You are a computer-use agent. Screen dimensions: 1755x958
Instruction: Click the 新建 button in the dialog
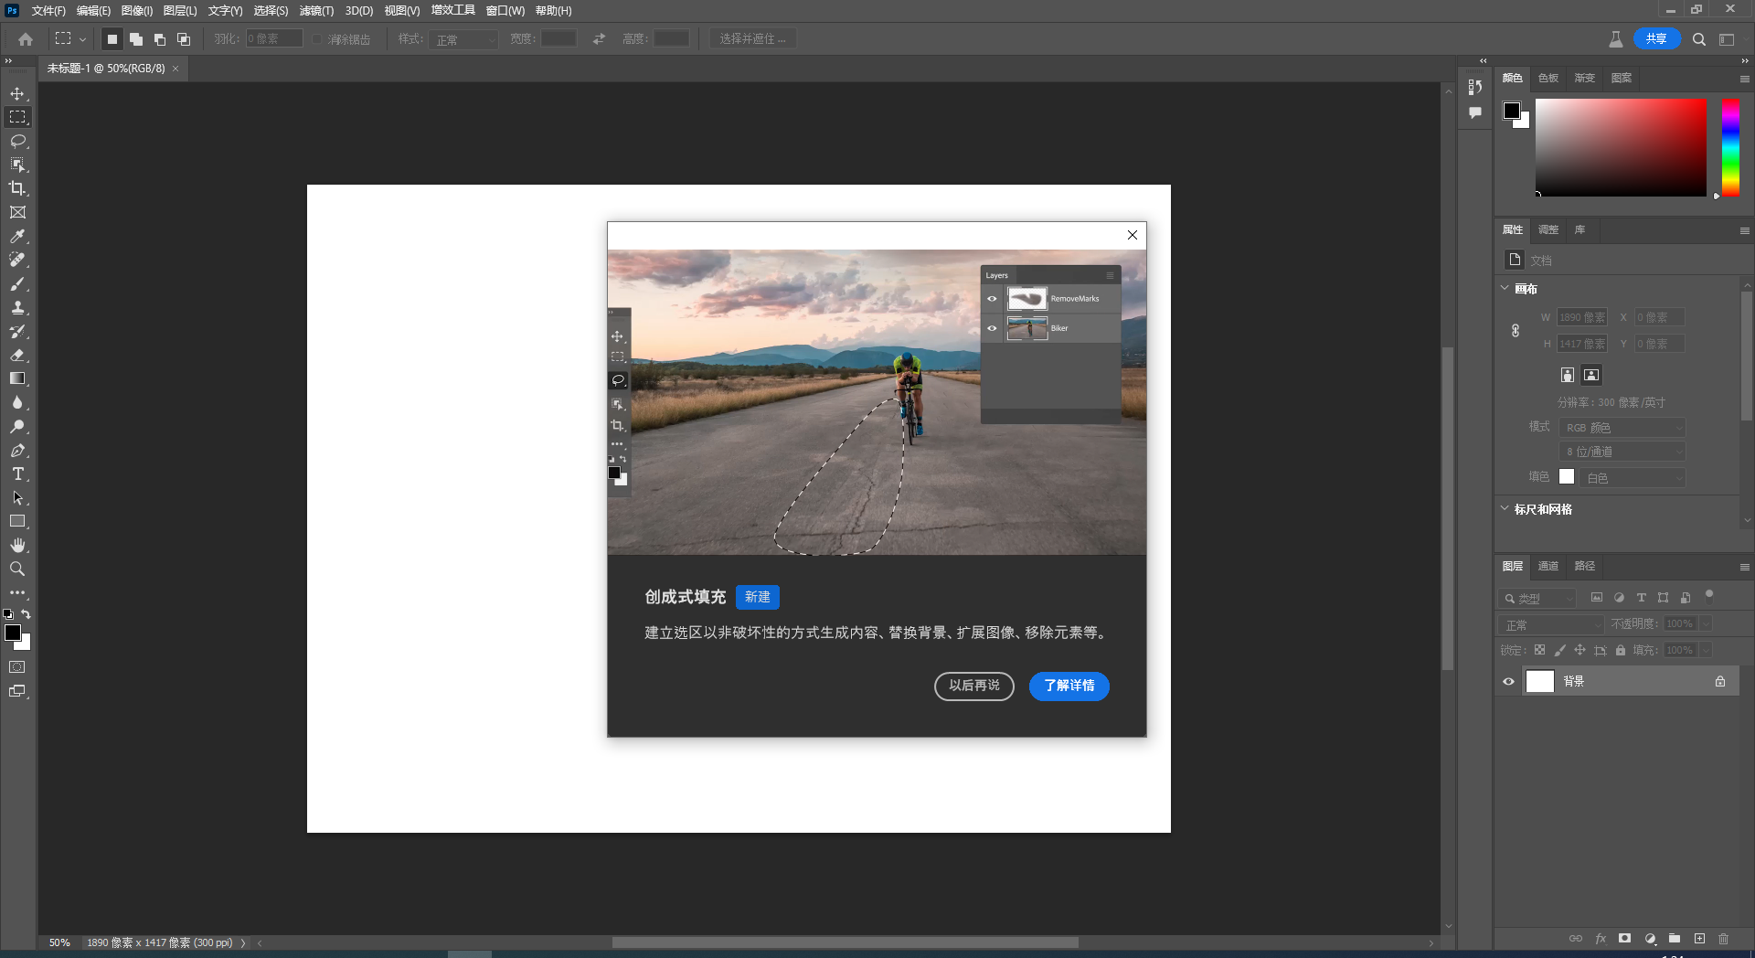coord(758,597)
